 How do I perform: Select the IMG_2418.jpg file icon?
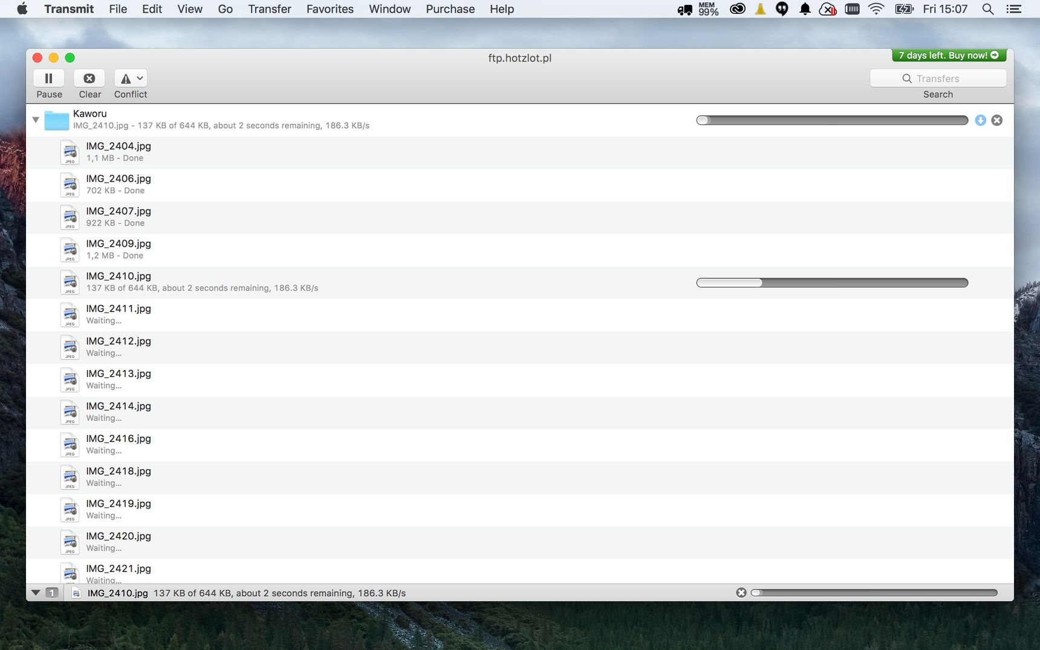click(x=70, y=478)
